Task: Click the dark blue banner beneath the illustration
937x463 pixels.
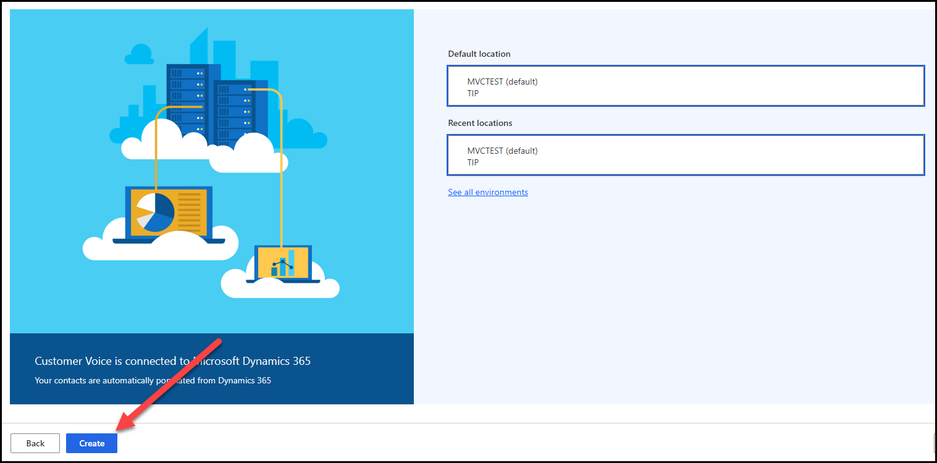Action: coord(211,369)
